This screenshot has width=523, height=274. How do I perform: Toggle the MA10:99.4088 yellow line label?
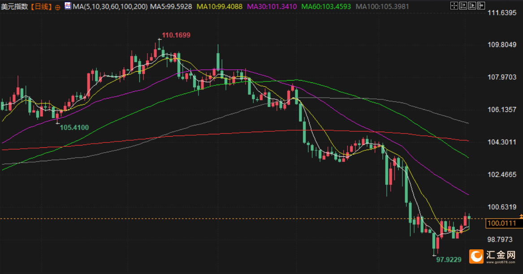[220, 7]
